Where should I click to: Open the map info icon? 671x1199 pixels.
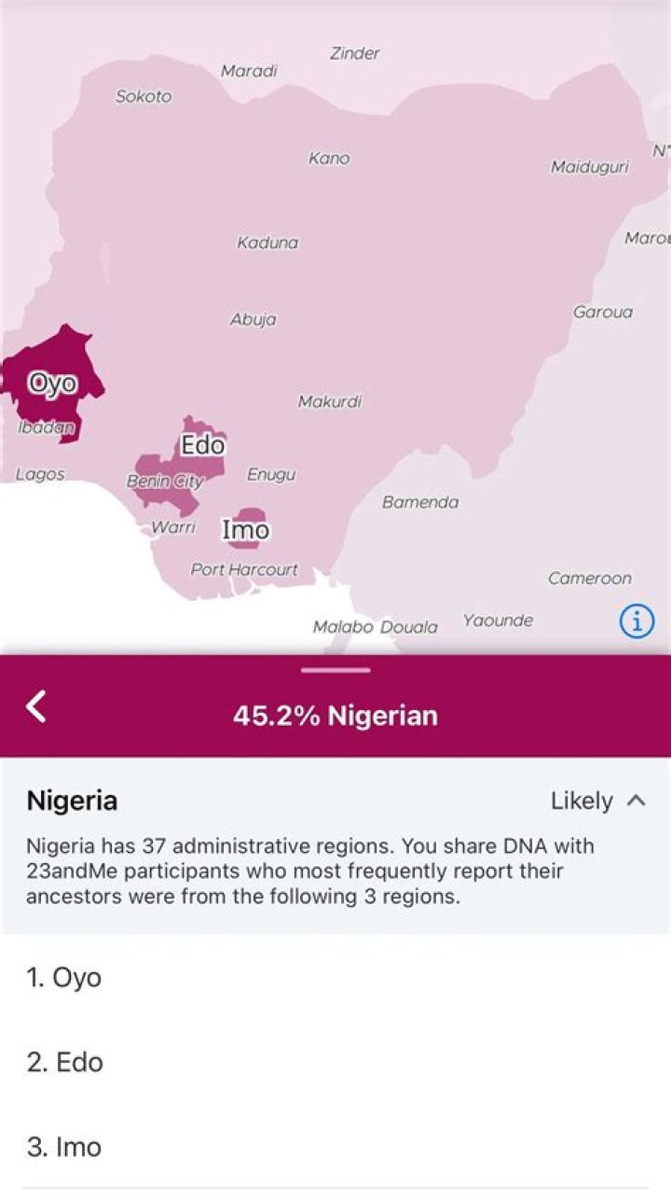click(637, 620)
